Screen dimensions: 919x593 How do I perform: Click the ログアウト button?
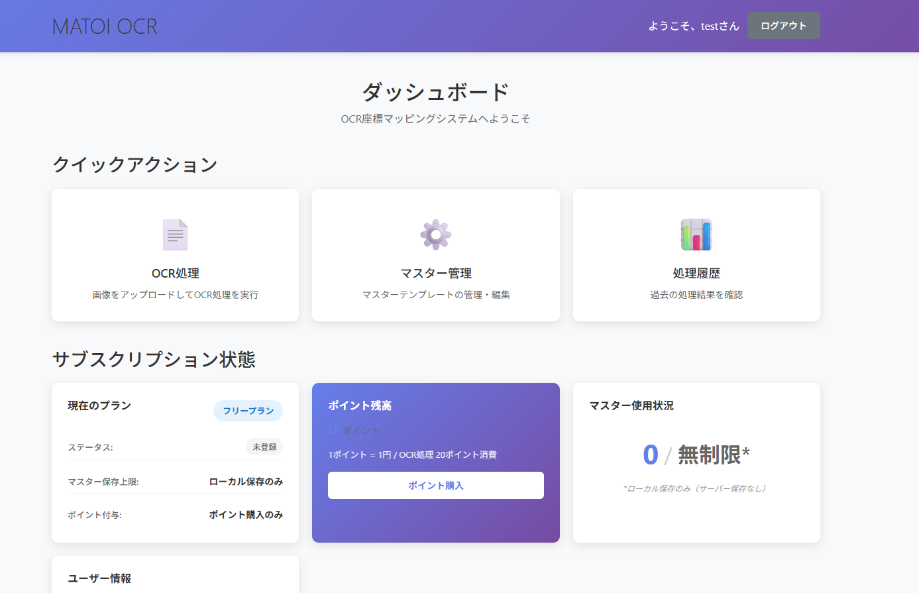783,25
